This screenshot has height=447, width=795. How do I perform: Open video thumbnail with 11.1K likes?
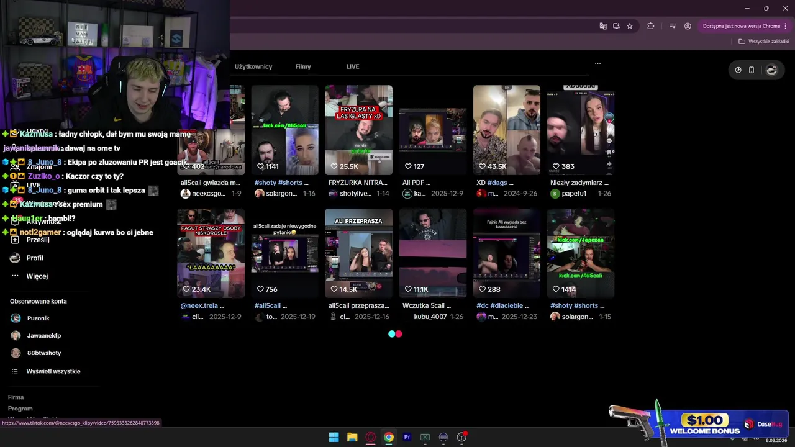pyautogui.click(x=432, y=253)
